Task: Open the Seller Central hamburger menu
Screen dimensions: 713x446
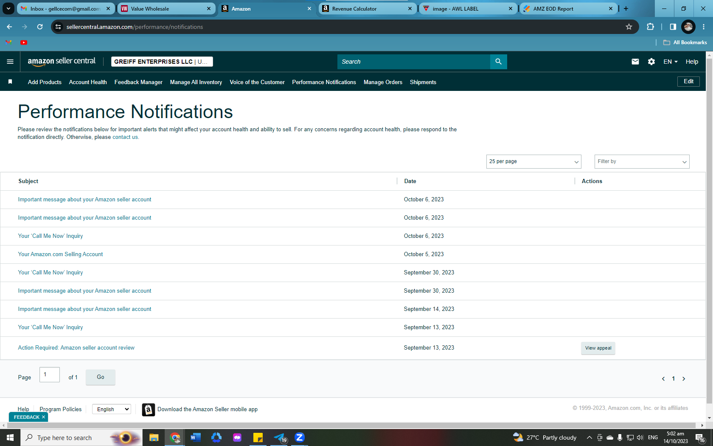Action: (x=10, y=62)
